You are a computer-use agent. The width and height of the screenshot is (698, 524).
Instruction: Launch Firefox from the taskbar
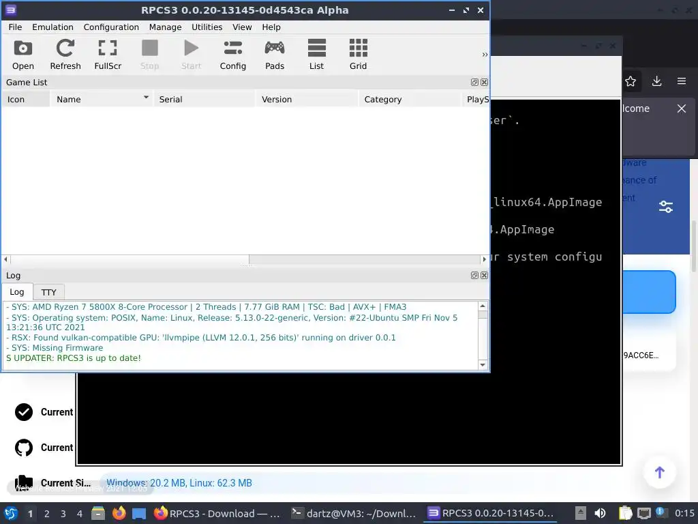(119, 513)
